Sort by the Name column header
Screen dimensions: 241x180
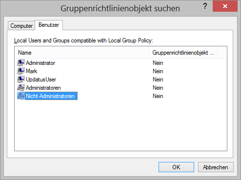pyautogui.click(x=82, y=53)
